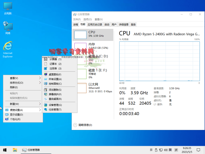Expand the 新建(W) context submenu

coord(23,104)
